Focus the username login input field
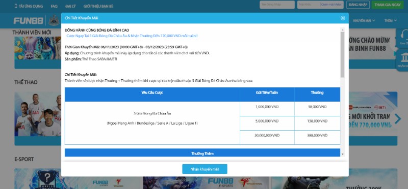The image size is (408, 189). tap(277, 5)
